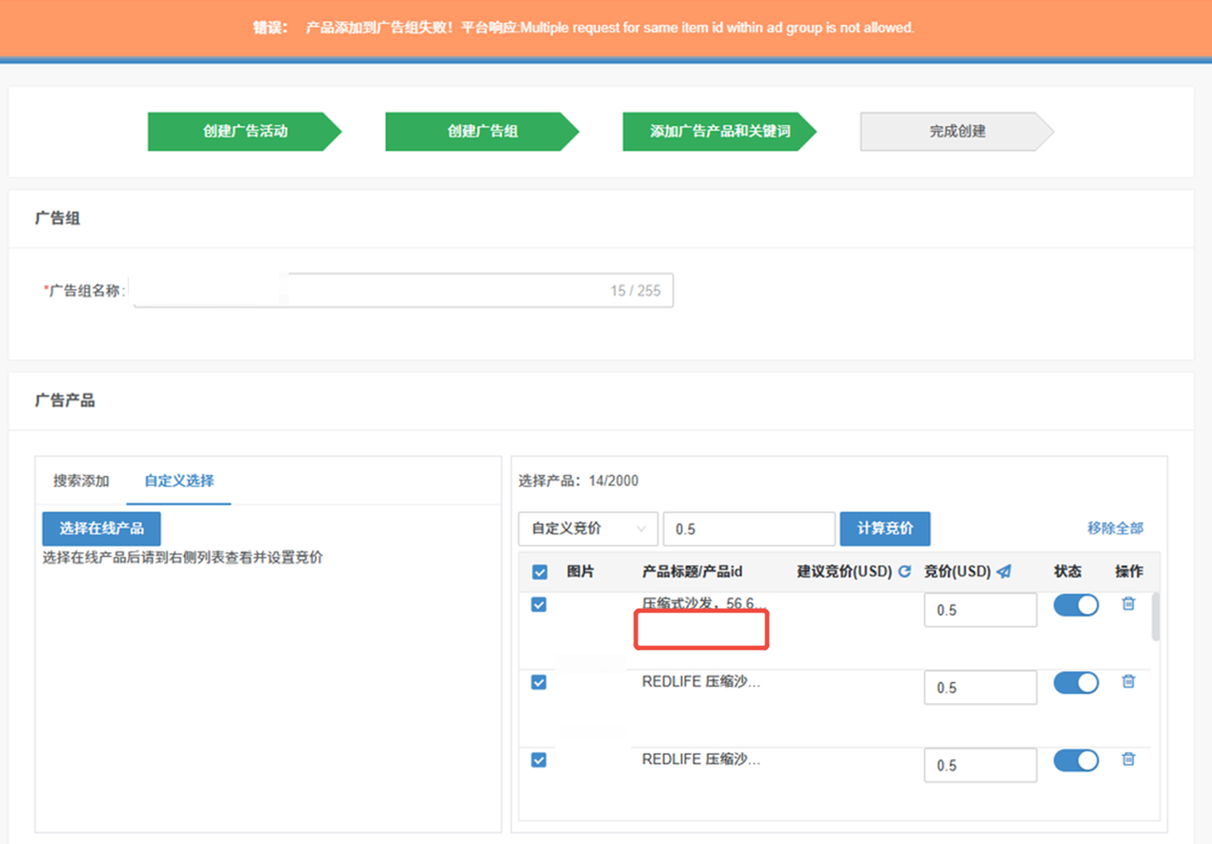This screenshot has height=844, width=1212.
Task: Click paper plane icon beside 竞价(USD)
Action: pos(1004,571)
